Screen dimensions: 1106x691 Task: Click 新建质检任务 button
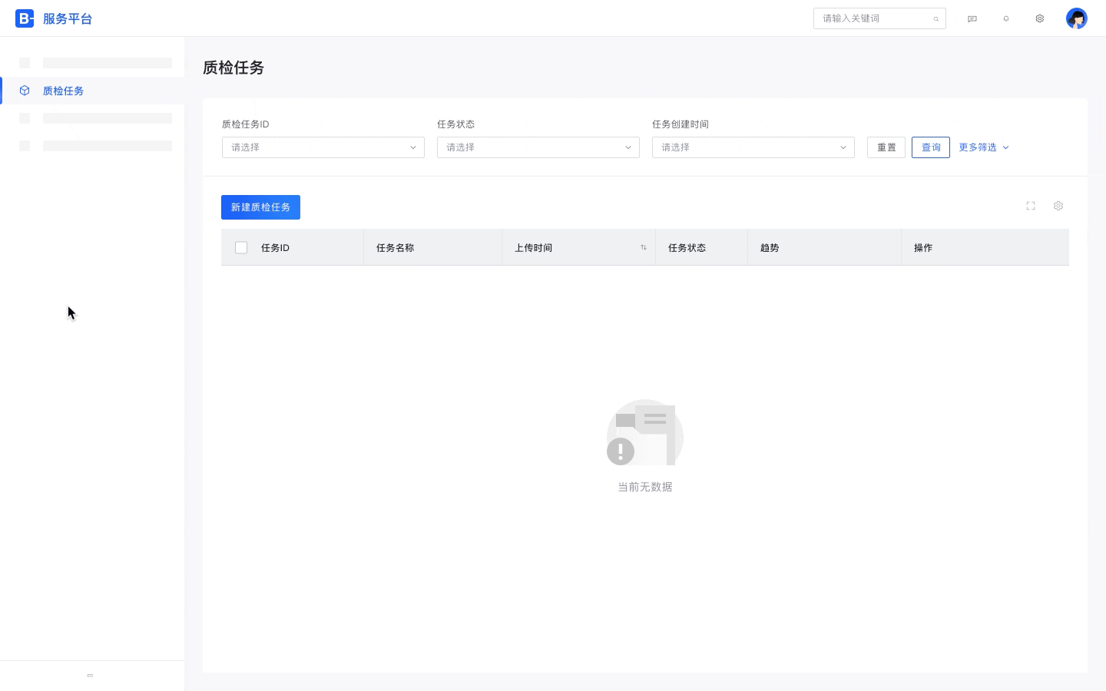pos(260,207)
